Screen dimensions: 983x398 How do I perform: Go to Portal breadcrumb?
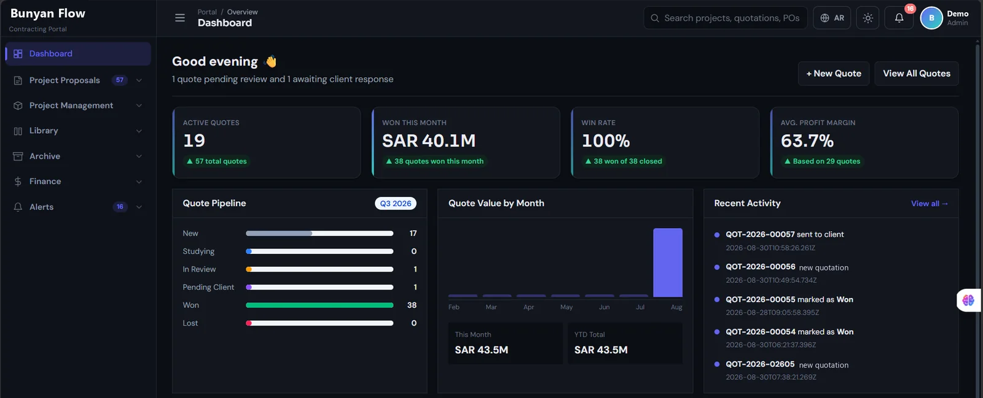click(207, 12)
